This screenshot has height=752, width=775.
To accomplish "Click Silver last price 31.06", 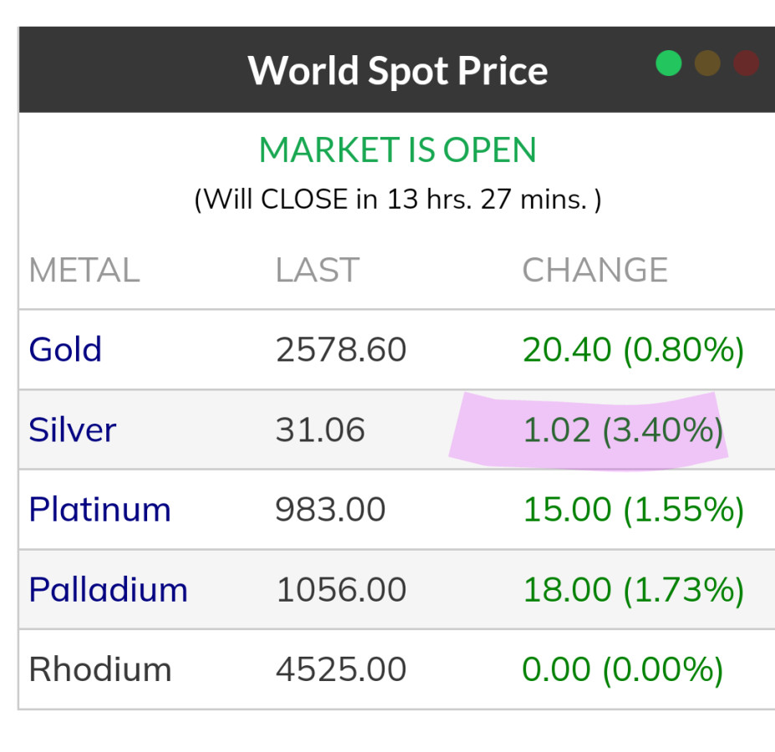I will [x=320, y=429].
